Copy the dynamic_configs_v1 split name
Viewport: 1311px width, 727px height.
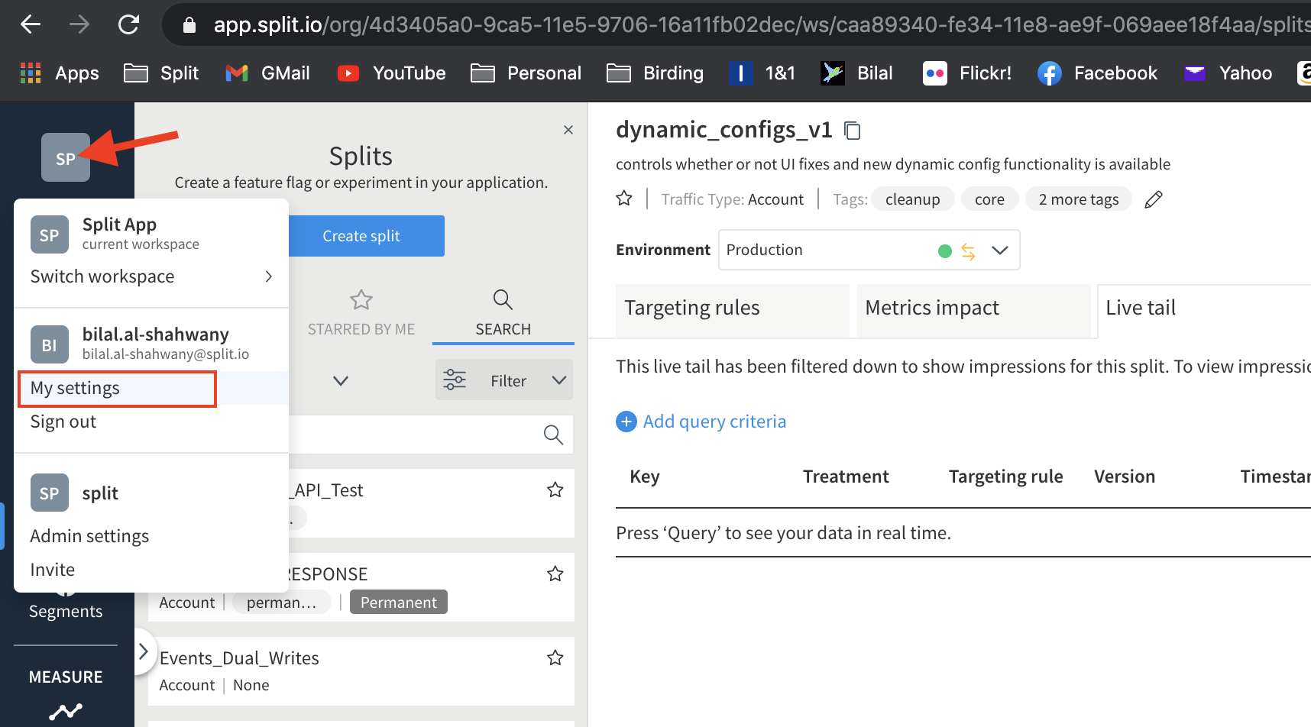[x=853, y=131]
